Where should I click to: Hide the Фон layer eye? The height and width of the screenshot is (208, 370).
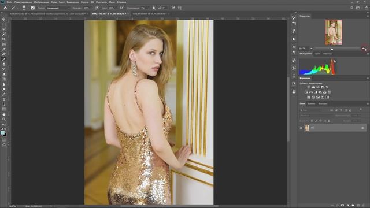301,128
